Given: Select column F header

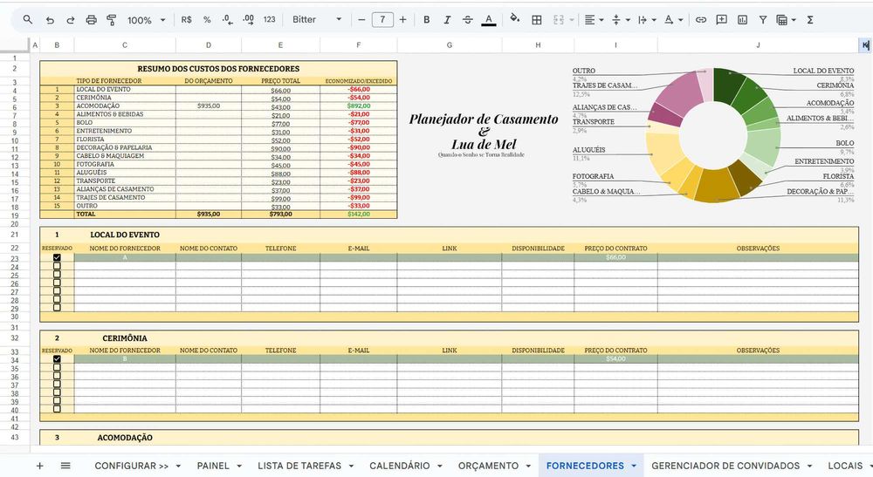Looking at the screenshot, I should click(359, 45).
